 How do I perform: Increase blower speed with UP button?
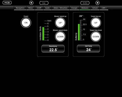[60, 23]
